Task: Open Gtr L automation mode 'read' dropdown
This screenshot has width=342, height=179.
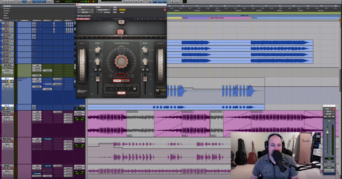Action: click(x=10, y=86)
